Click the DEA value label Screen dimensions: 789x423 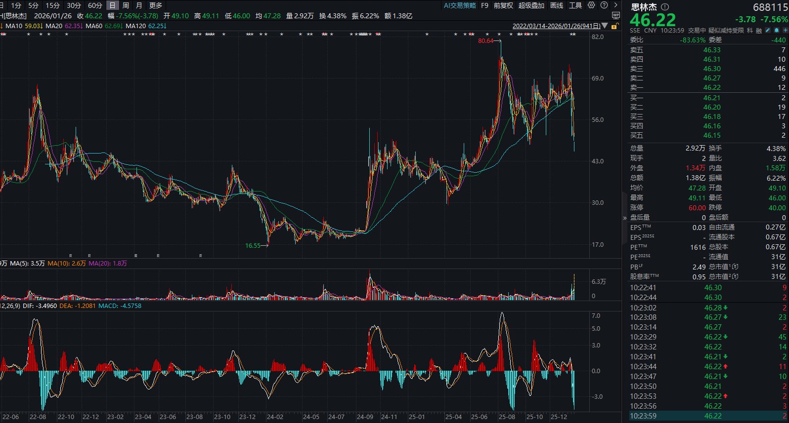point(78,306)
